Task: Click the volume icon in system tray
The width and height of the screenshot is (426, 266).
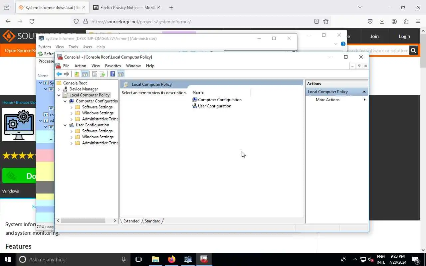Action: 371,259
